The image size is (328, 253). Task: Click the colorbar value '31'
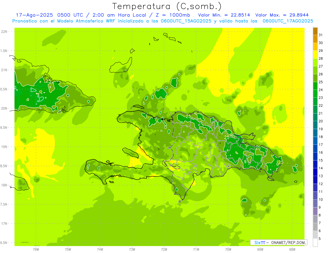[321, 35]
